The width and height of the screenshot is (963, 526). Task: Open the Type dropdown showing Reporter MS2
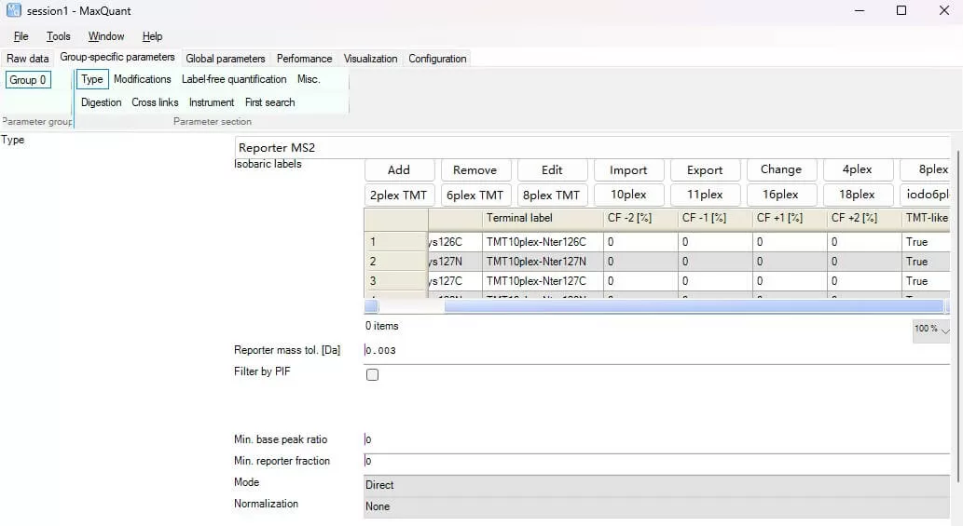(591, 148)
